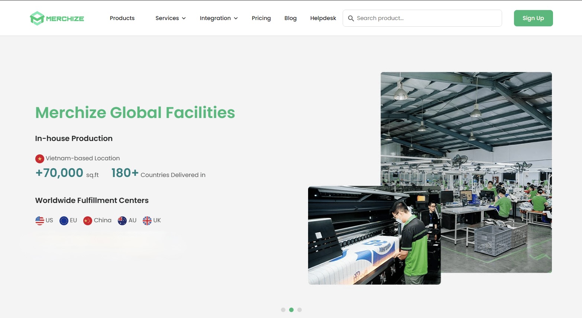The height and width of the screenshot is (318, 582).
Task: Click the printing machine worker photo
Action: 374,236
